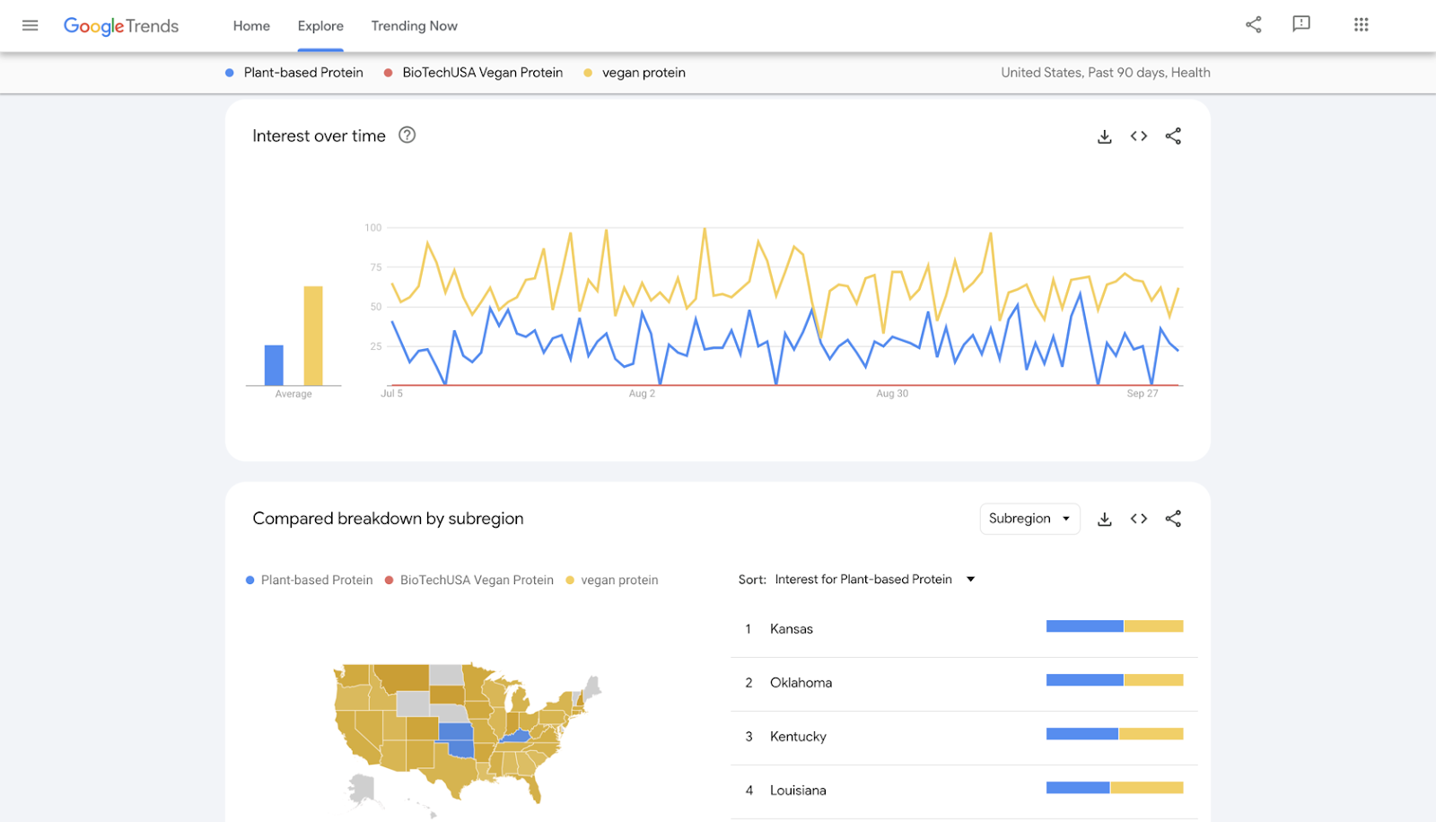Image resolution: width=1436 pixels, height=822 pixels.
Task: Open the hamburger main menu
Action: pos(30,25)
